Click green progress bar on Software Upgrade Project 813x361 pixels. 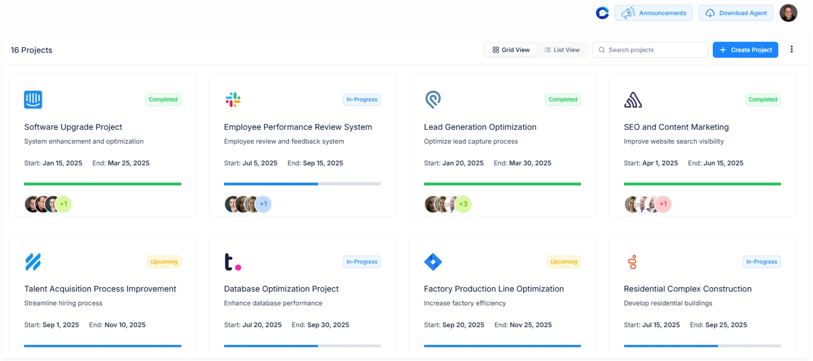[x=103, y=184]
